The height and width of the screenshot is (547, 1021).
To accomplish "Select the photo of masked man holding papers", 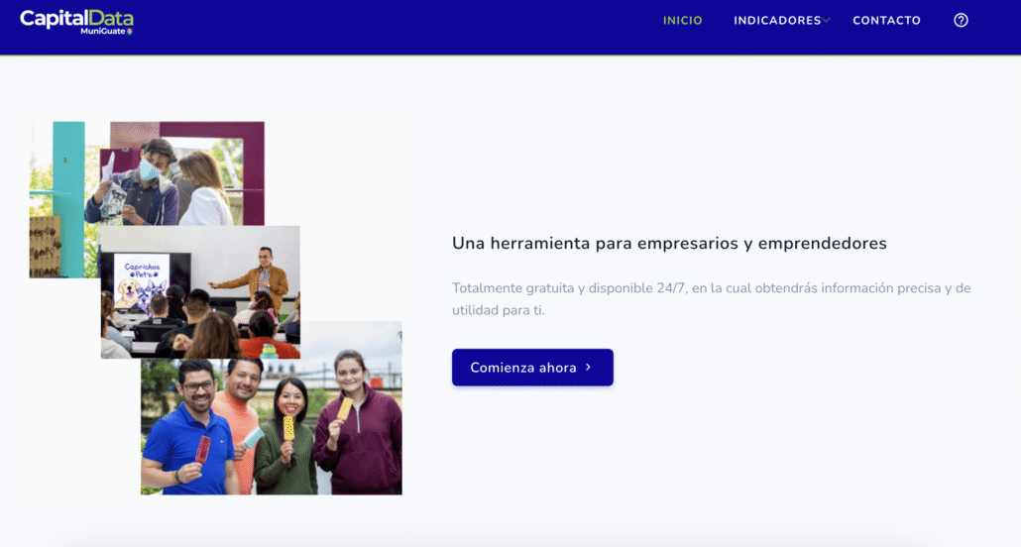I will click(x=147, y=173).
